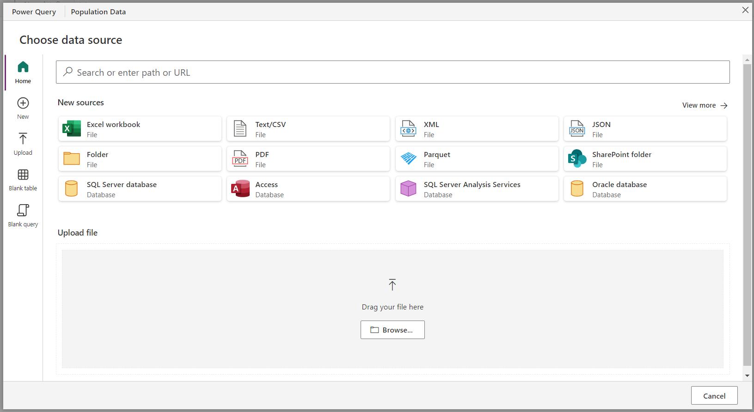Select the SharePoint folder icon
Image resolution: width=754 pixels, height=412 pixels.
click(x=577, y=158)
